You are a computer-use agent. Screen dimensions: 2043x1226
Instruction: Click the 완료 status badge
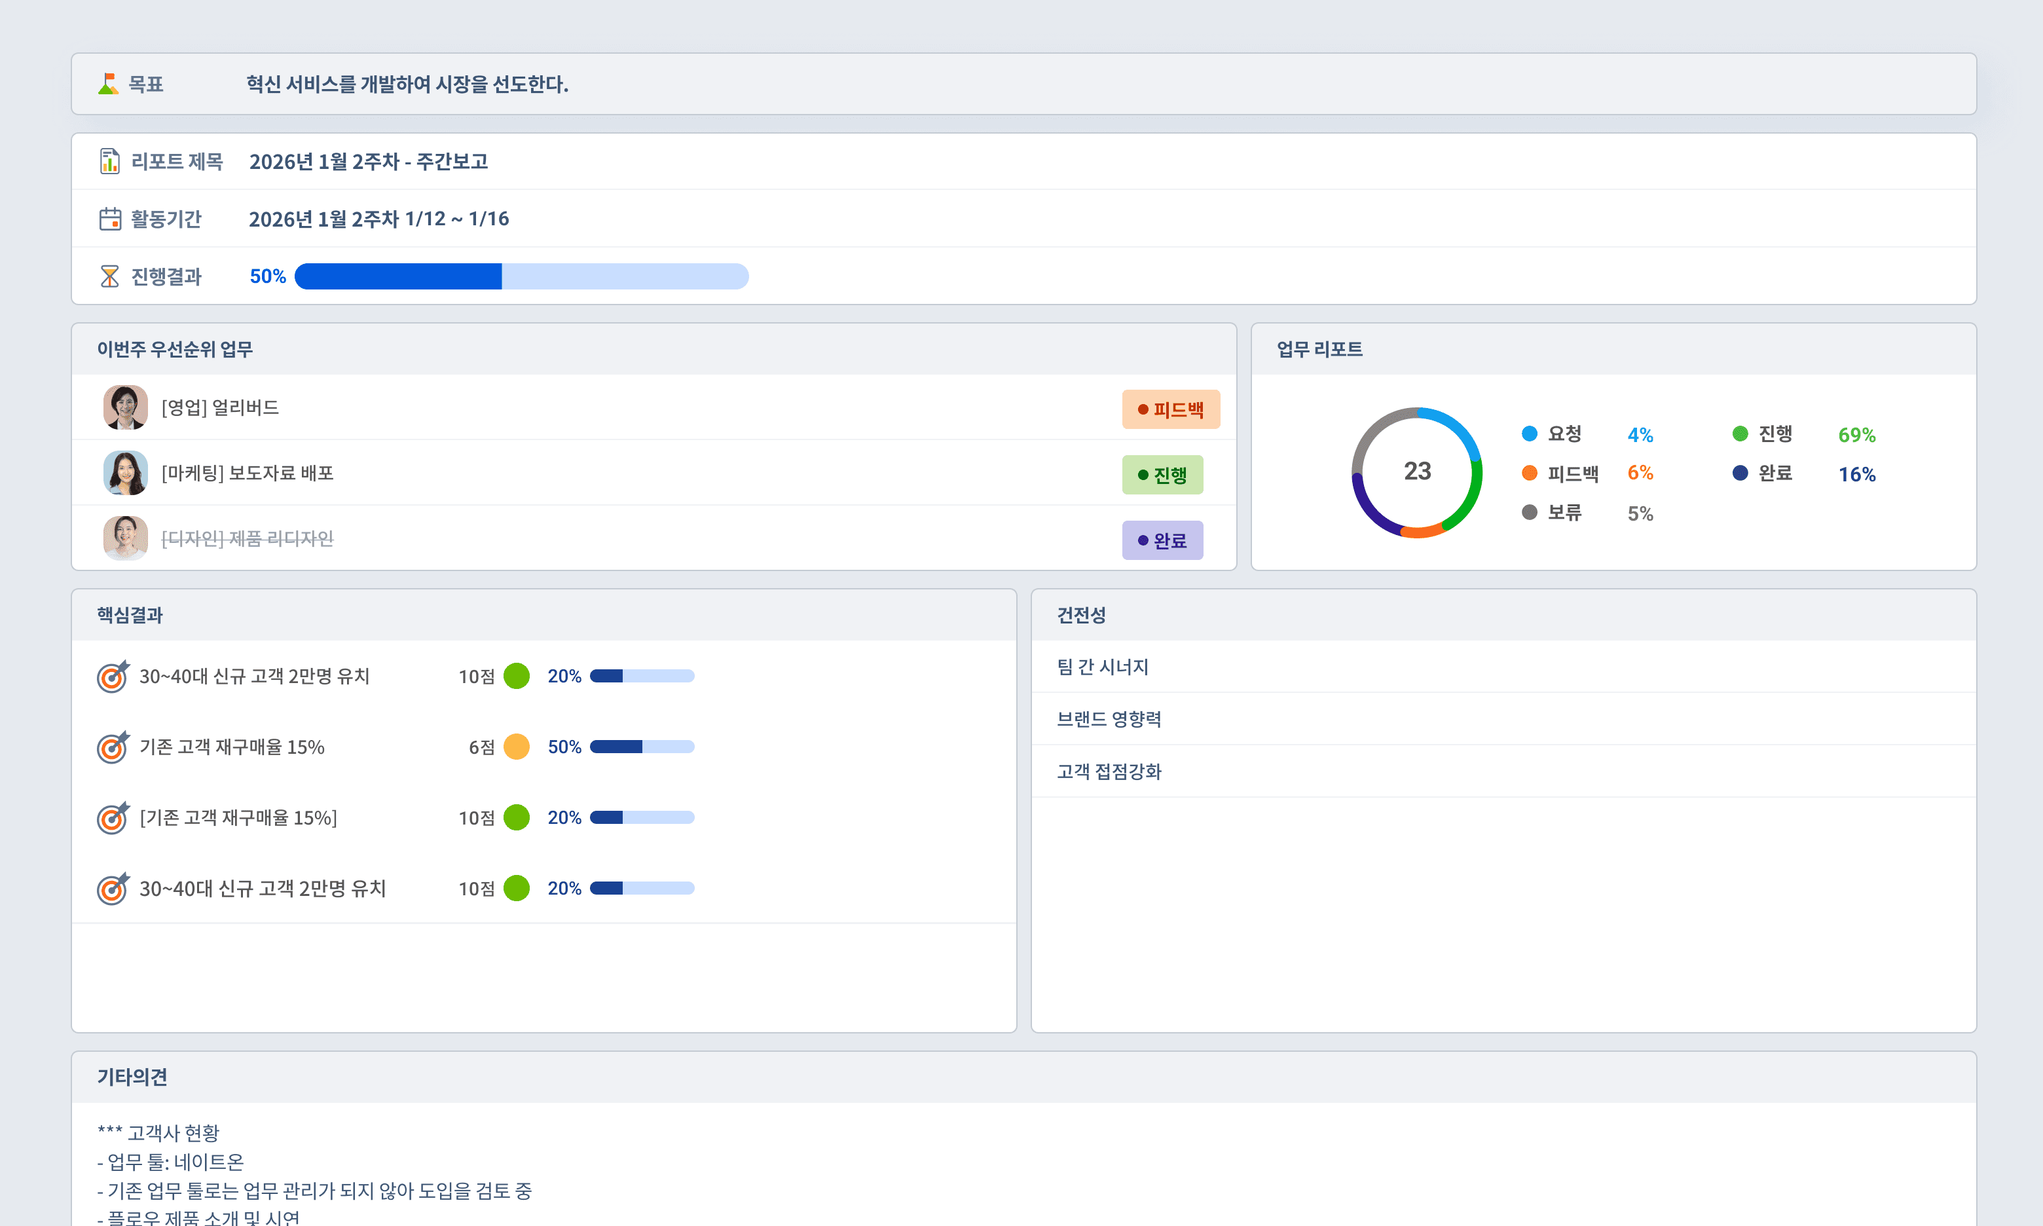(1162, 540)
